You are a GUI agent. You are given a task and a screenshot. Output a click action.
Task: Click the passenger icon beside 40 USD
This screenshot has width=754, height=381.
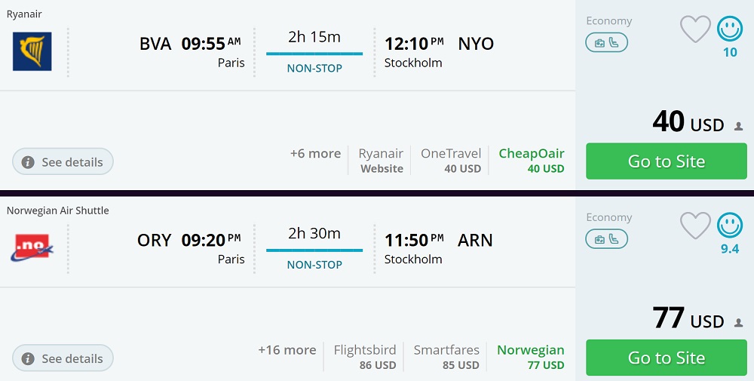point(739,126)
